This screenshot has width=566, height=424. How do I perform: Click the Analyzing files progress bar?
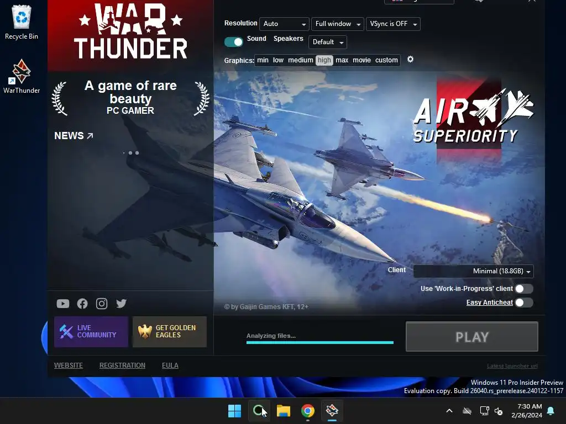(320, 342)
